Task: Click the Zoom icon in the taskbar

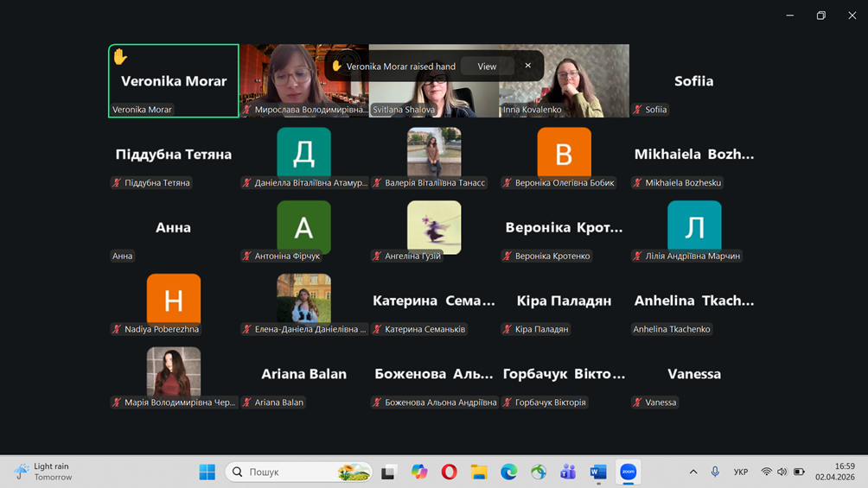Action: [628, 472]
